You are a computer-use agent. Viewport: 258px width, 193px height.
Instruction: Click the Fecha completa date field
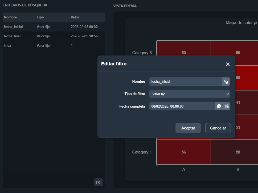(182, 106)
